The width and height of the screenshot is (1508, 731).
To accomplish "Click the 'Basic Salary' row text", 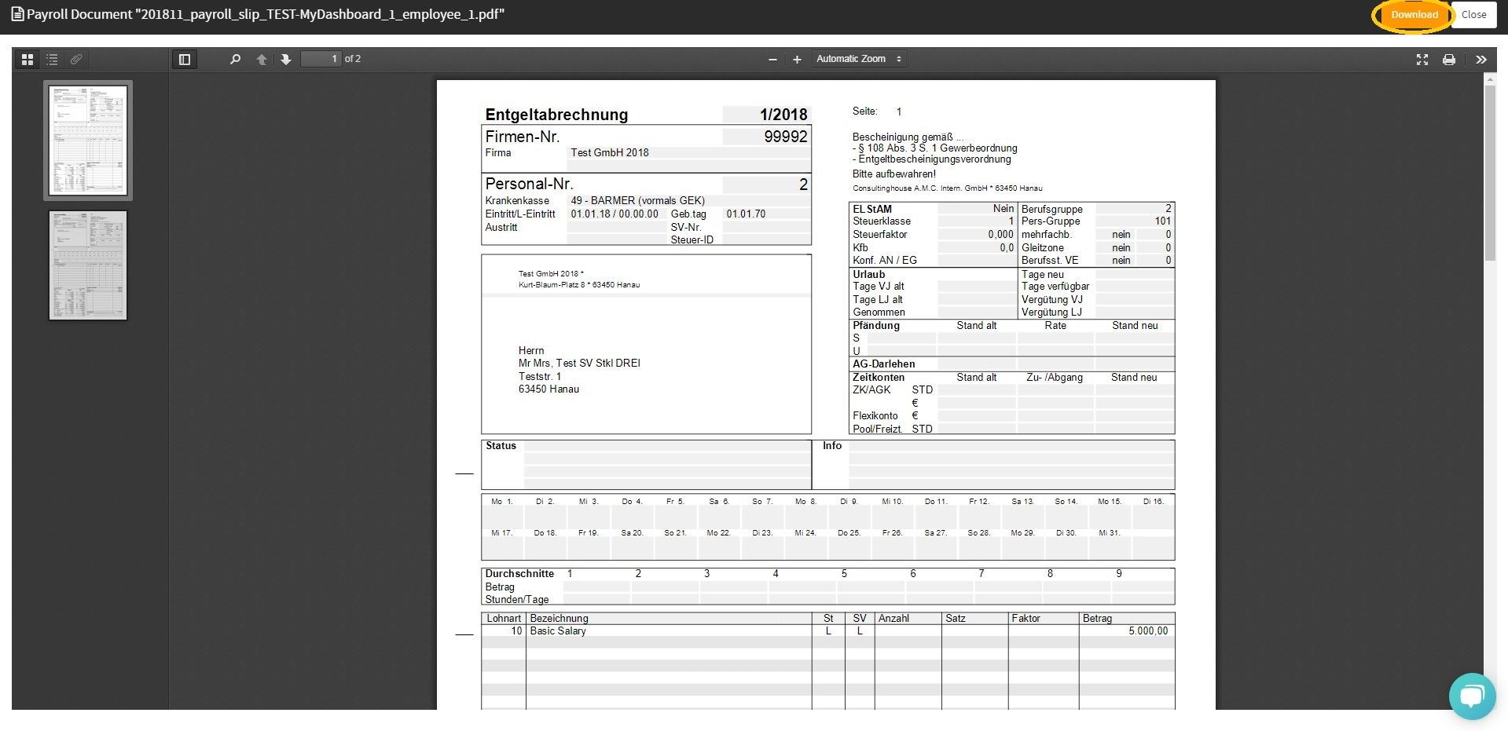I will (558, 631).
